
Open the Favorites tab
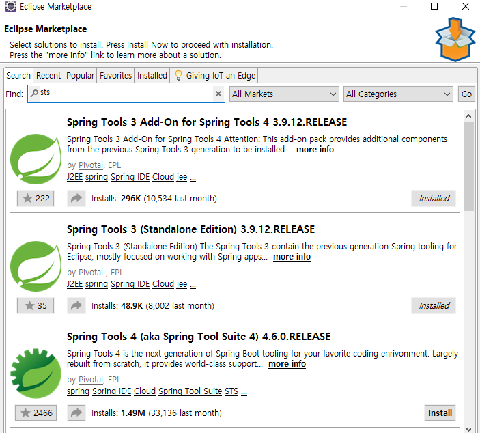(x=115, y=75)
